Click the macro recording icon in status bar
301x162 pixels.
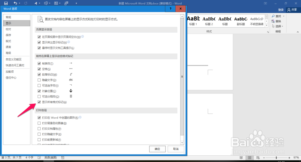pyautogui.click(x=63, y=157)
